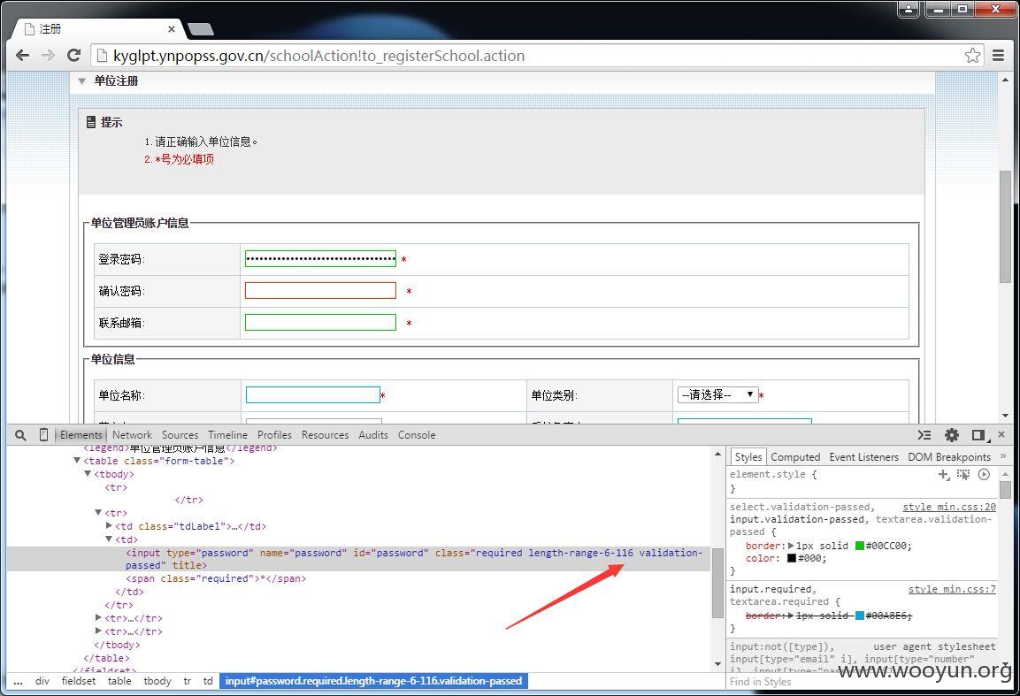Click into the 登录密码 password field
Screen dimensions: 1020x696
[x=320, y=259]
